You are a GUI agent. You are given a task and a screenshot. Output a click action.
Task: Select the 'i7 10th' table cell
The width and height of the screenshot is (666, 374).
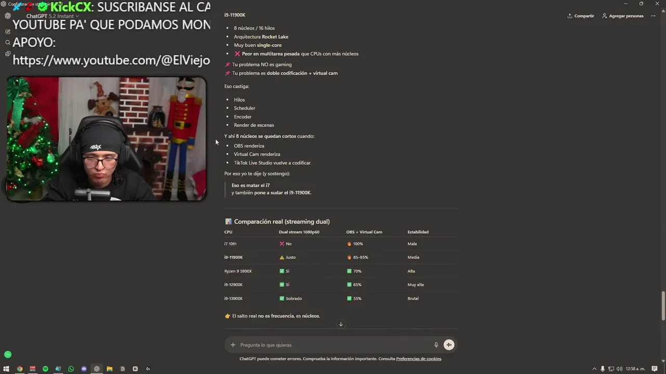pyautogui.click(x=230, y=244)
